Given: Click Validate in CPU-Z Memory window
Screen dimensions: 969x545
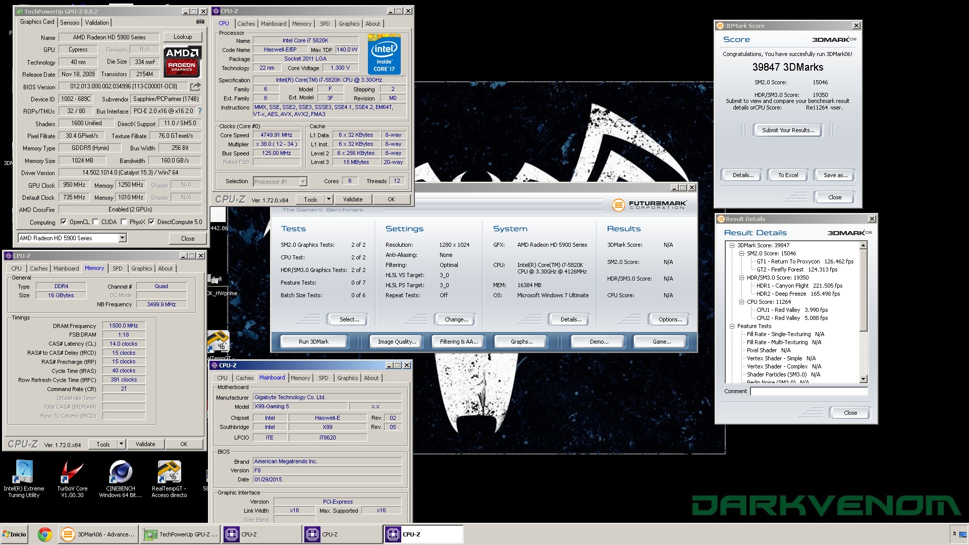Looking at the screenshot, I should tap(145, 444).
